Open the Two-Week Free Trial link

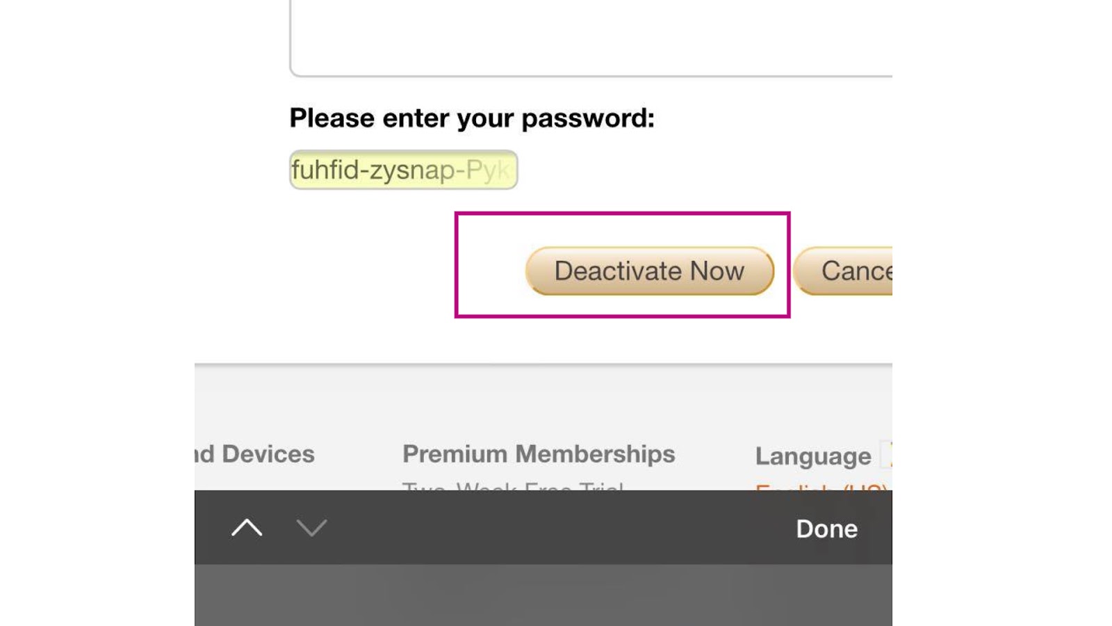513,486
